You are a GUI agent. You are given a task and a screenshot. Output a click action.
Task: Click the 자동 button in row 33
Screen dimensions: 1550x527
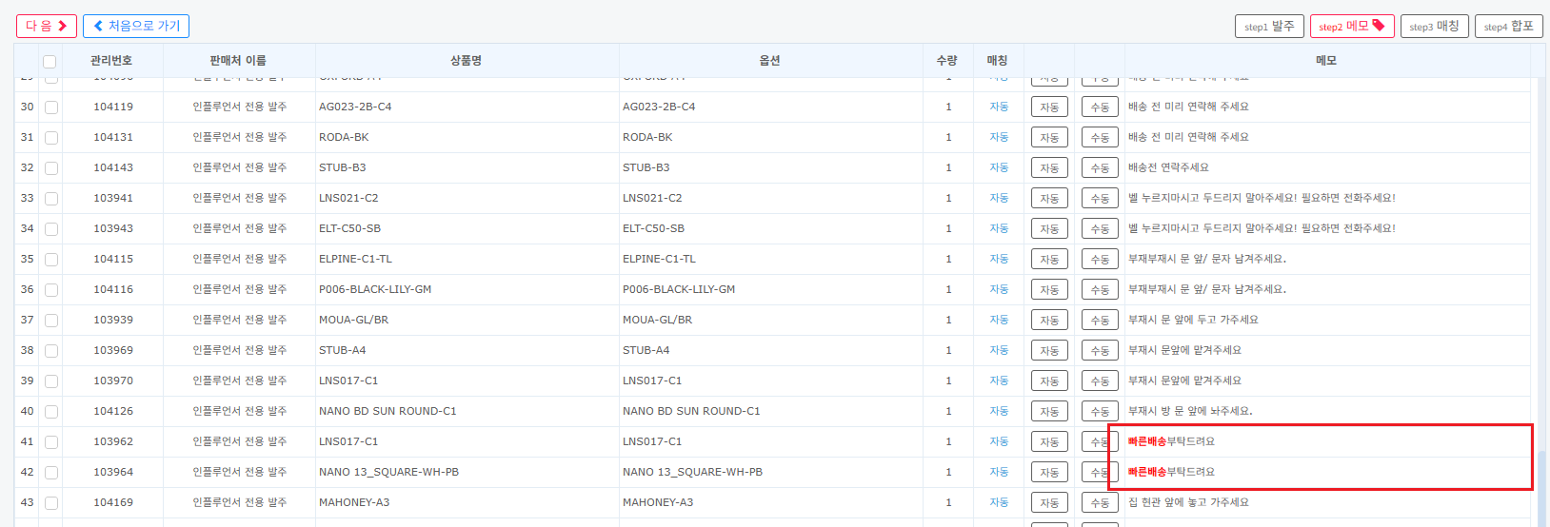1049,199
